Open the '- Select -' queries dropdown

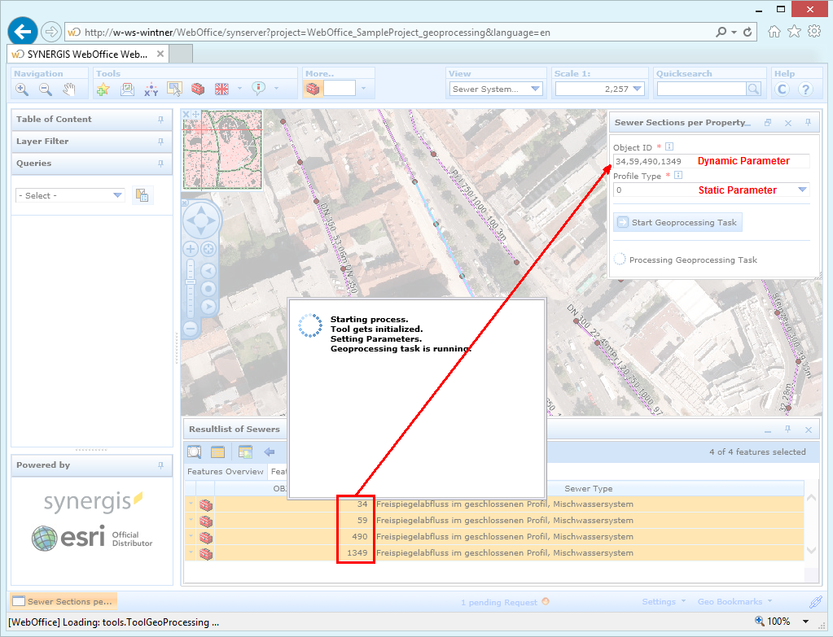69,195
